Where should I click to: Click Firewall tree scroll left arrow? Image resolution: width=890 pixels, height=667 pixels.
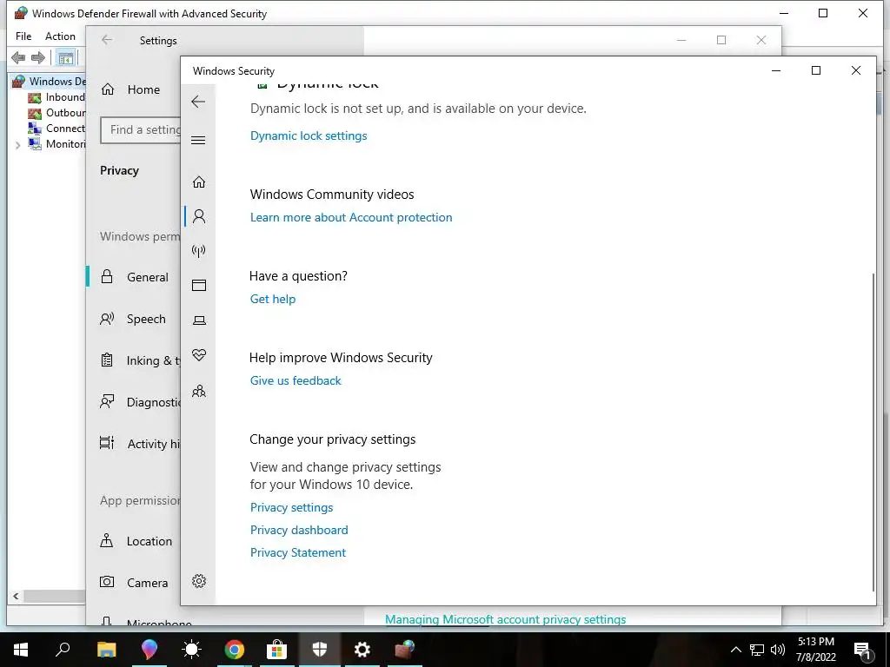tap(16, 596)
